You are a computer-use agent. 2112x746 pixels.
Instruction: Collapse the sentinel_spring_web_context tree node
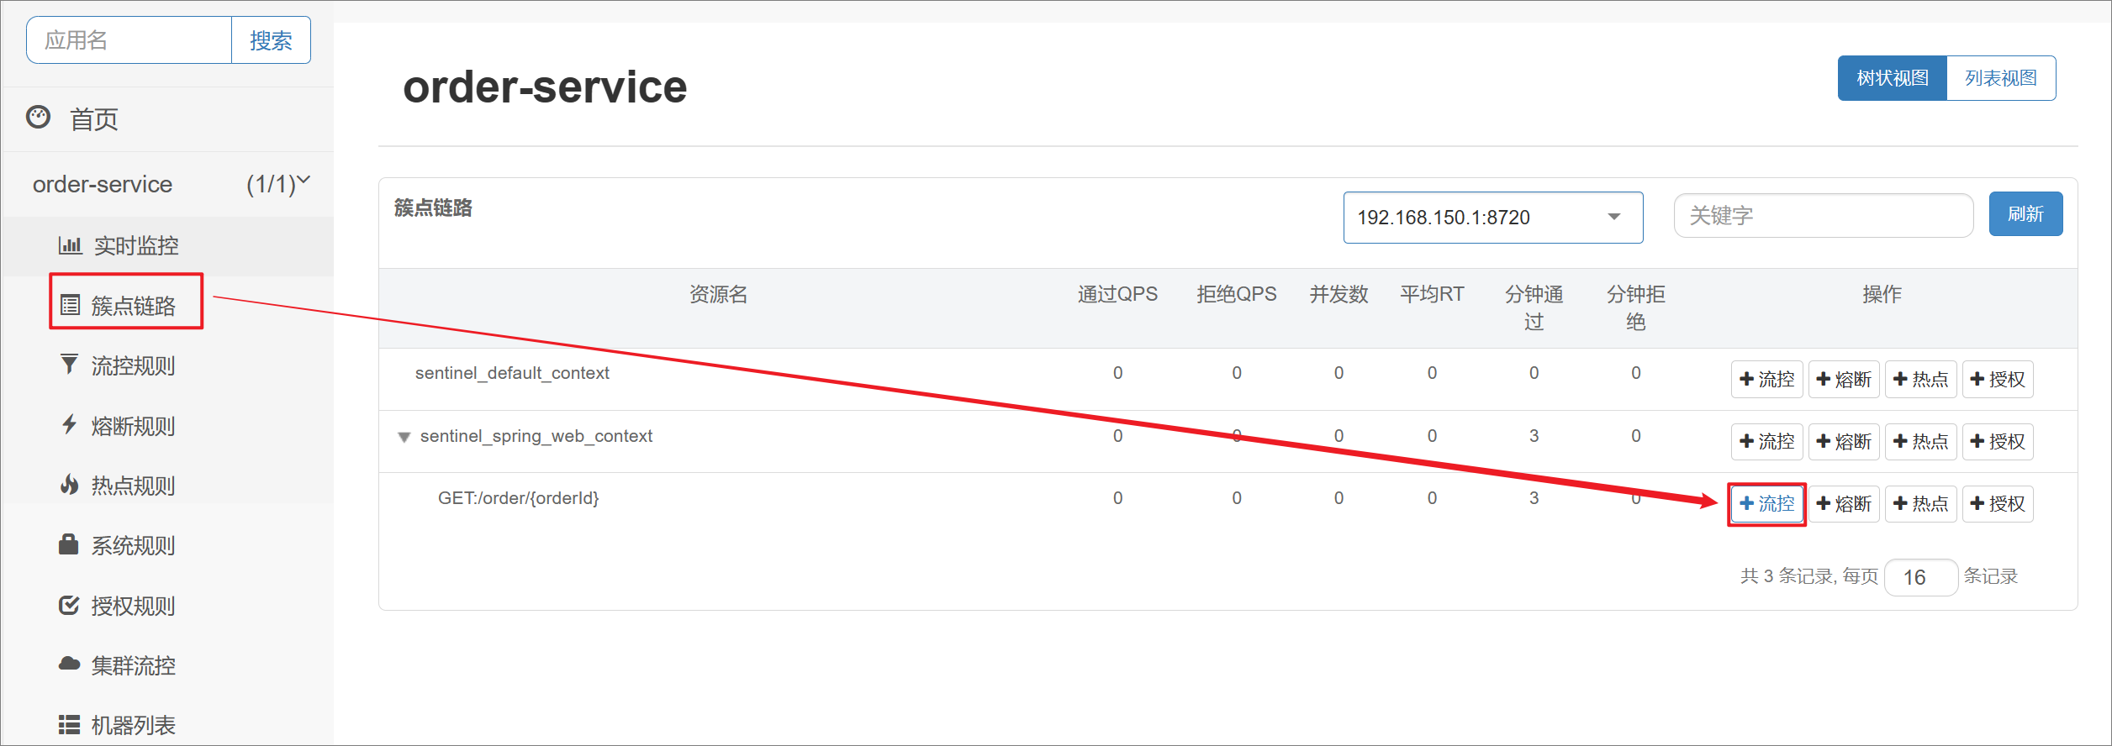click(x=404, y=437)
